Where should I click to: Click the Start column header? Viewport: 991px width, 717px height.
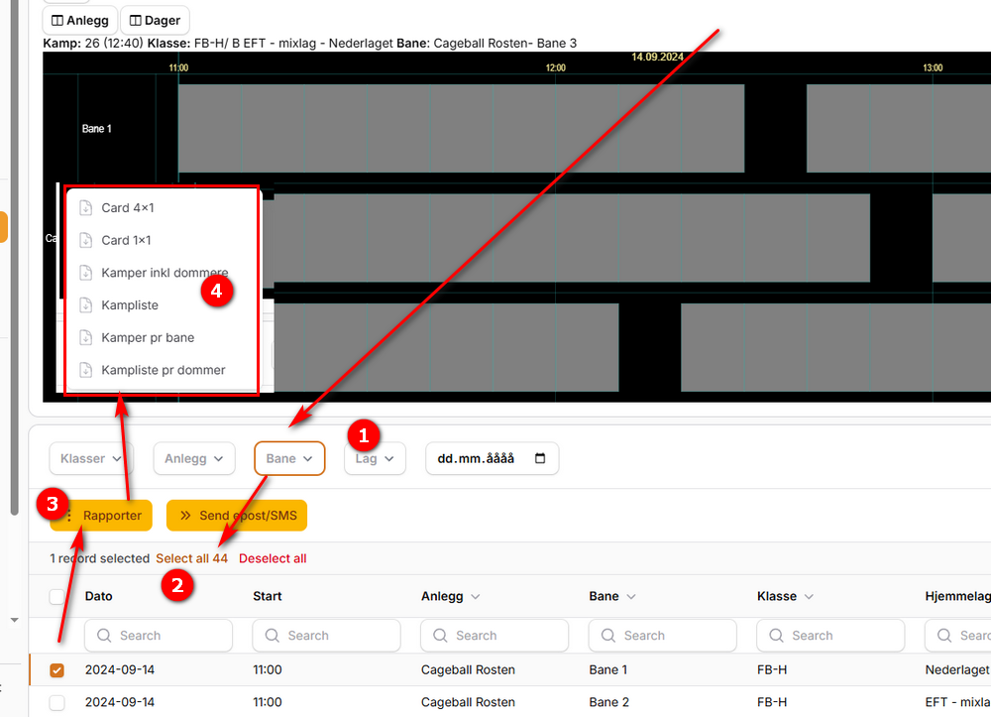point(268,596)
